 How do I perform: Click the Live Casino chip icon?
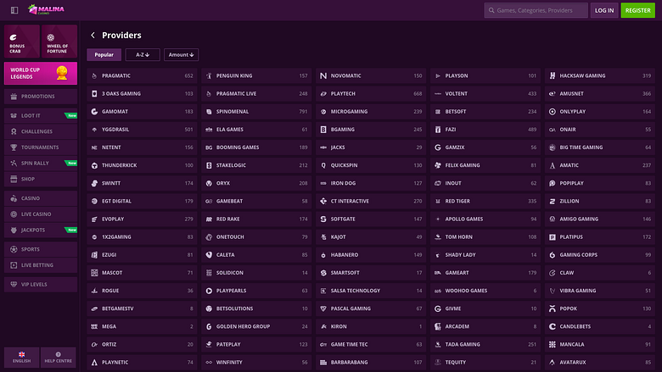click(14, 214)
